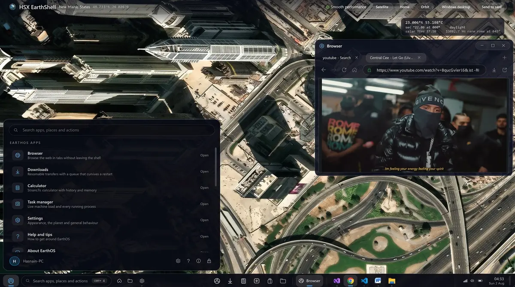The height and width of the screenshot is (287, 515).
Task: Open Visual Studio Code from the taskbar
Action: 364,281
